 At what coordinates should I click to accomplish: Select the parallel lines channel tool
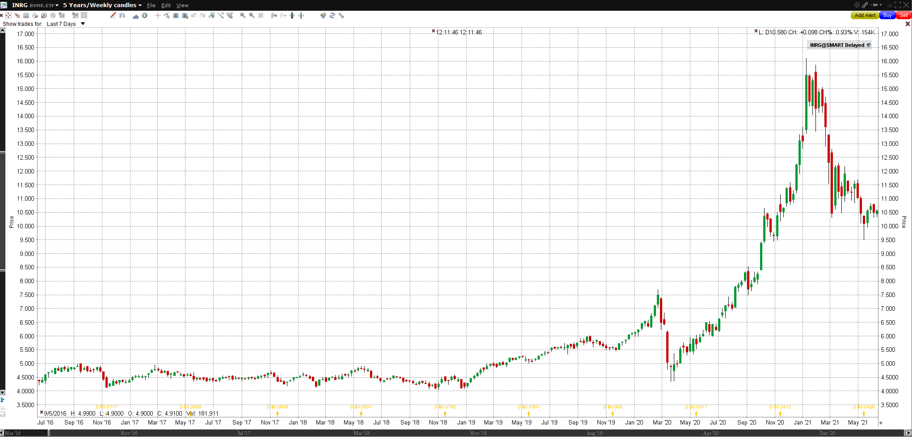click(230, 15)
